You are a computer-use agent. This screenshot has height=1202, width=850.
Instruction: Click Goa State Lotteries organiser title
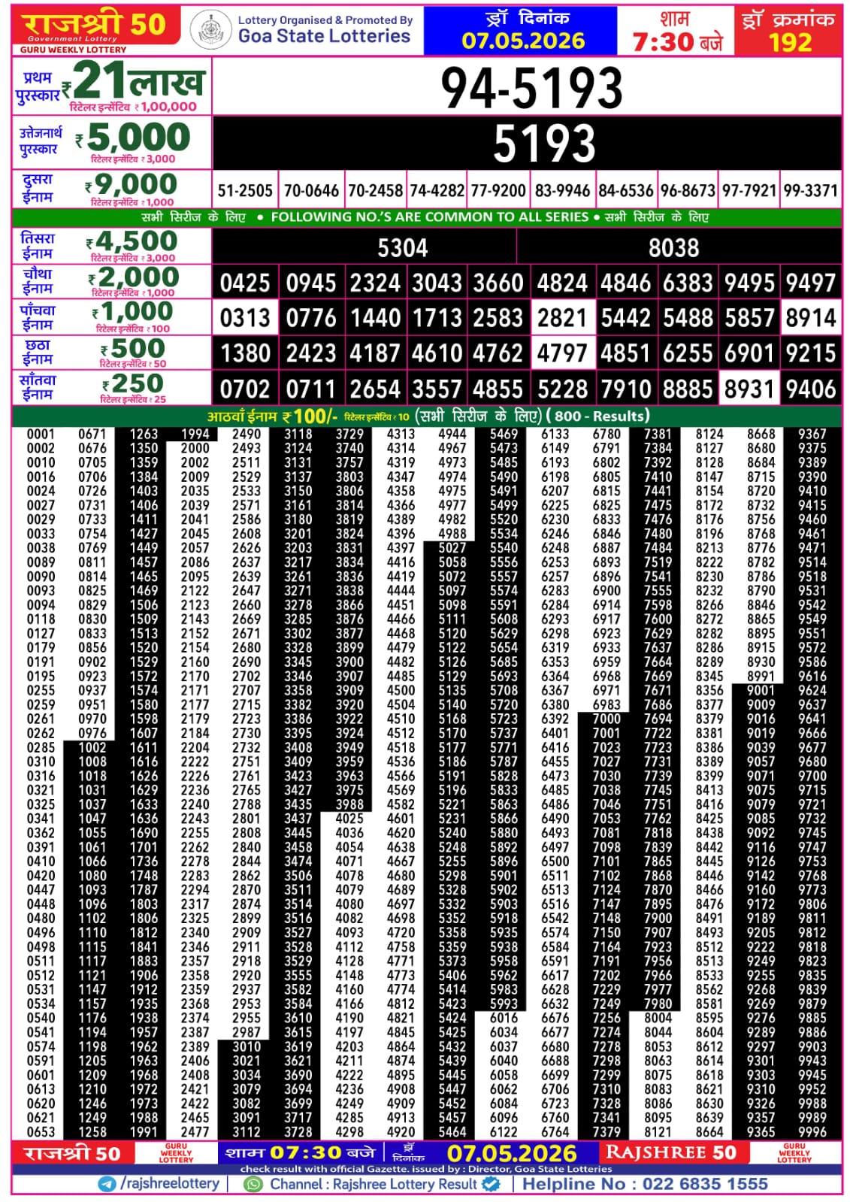(x=325, y=35)
